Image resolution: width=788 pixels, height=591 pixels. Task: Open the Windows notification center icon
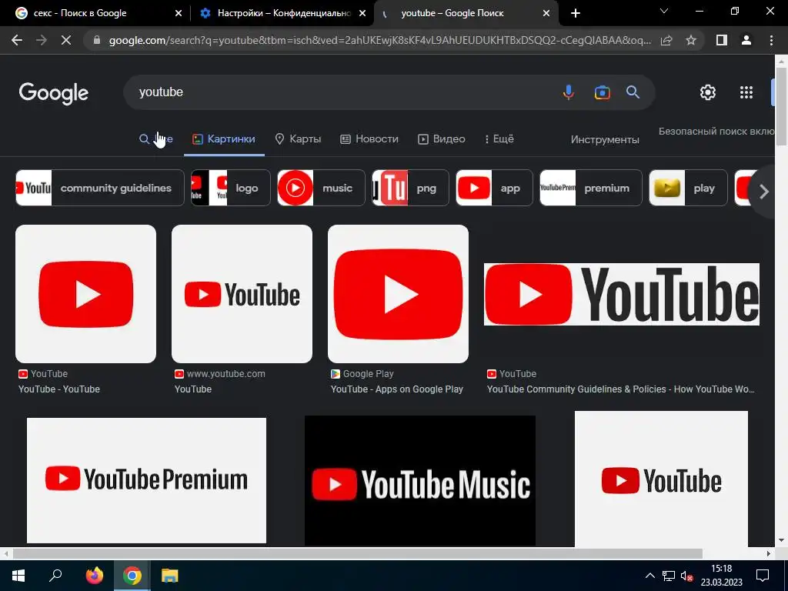(763, 576)
